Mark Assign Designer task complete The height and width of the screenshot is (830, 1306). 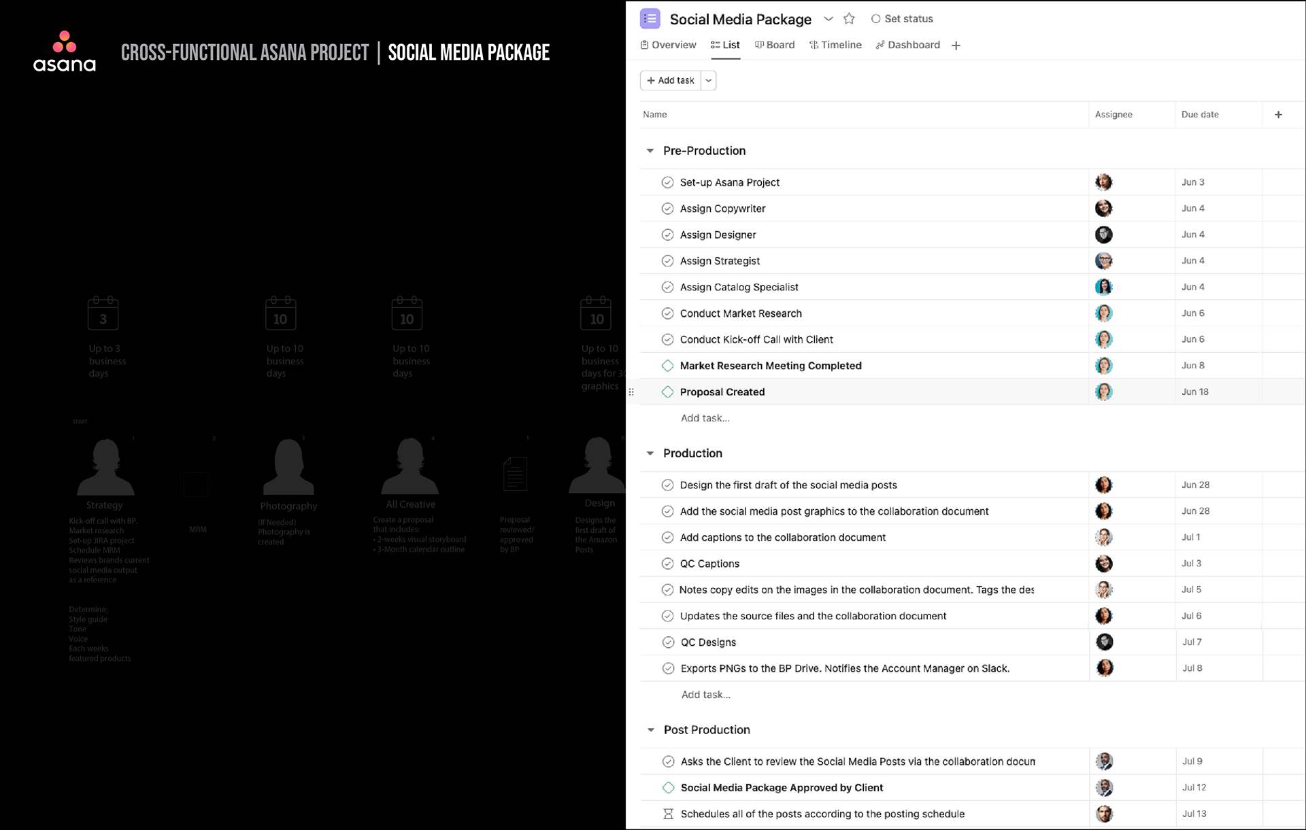click(x=667, y=235)
